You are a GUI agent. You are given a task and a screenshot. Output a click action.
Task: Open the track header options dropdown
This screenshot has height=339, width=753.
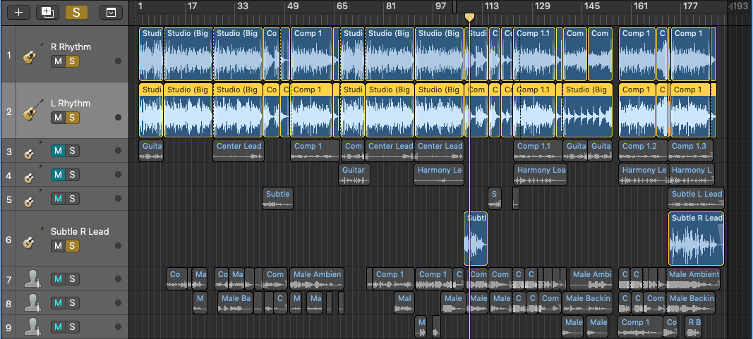[x=109, y=12]
